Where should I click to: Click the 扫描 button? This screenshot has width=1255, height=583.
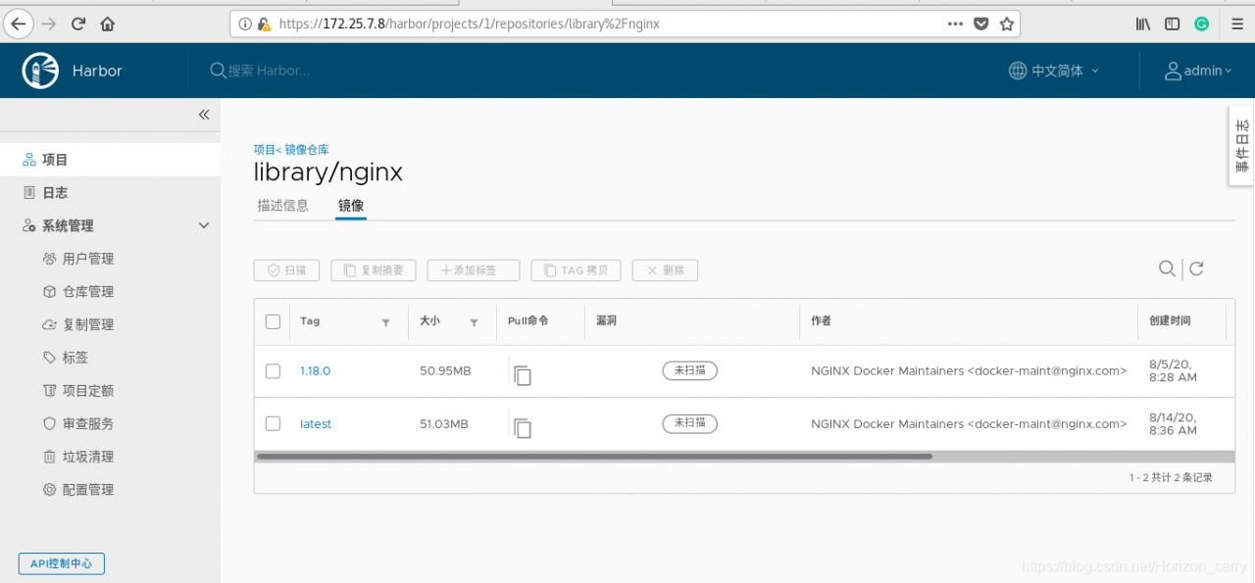[x=286, y=270]
